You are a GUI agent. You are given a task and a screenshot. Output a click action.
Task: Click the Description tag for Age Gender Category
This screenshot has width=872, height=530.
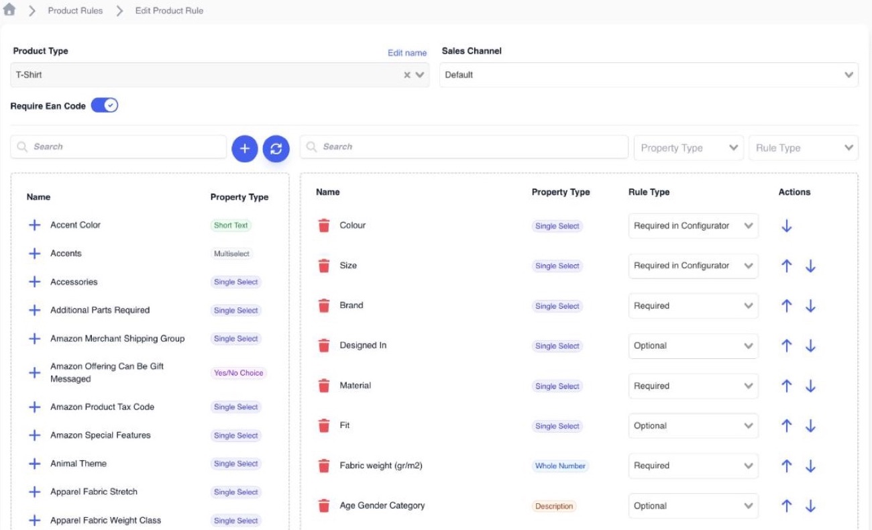[x=554, y=507]
